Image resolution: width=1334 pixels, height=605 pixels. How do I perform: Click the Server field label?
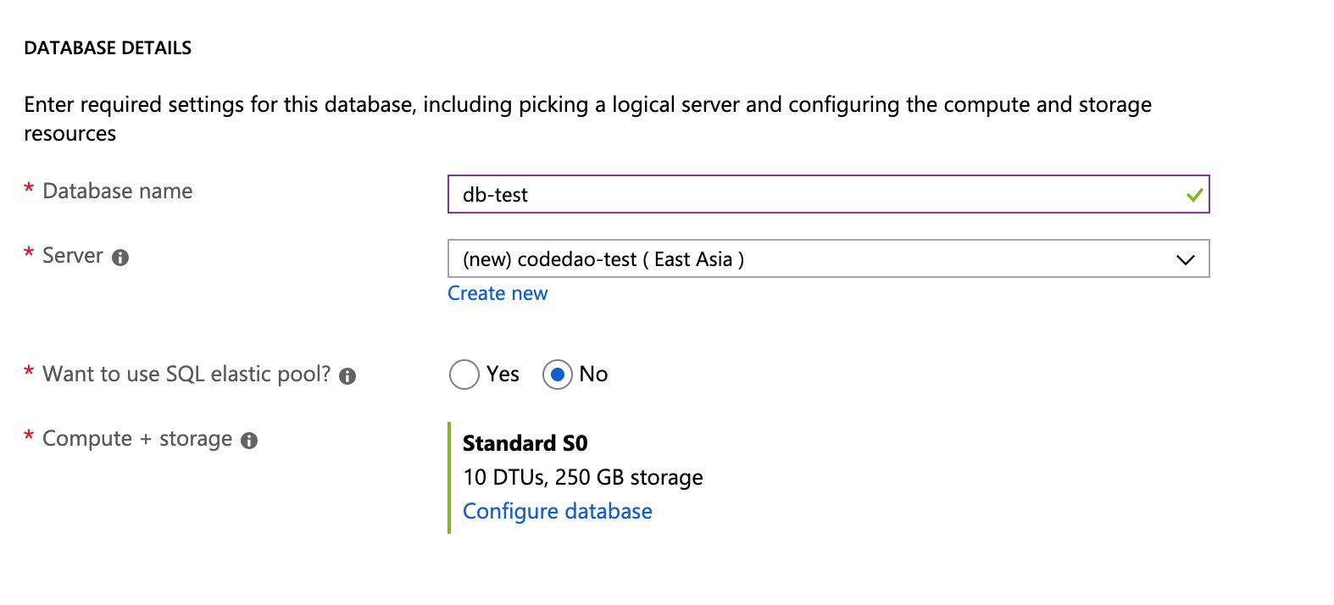coord(73,256)
